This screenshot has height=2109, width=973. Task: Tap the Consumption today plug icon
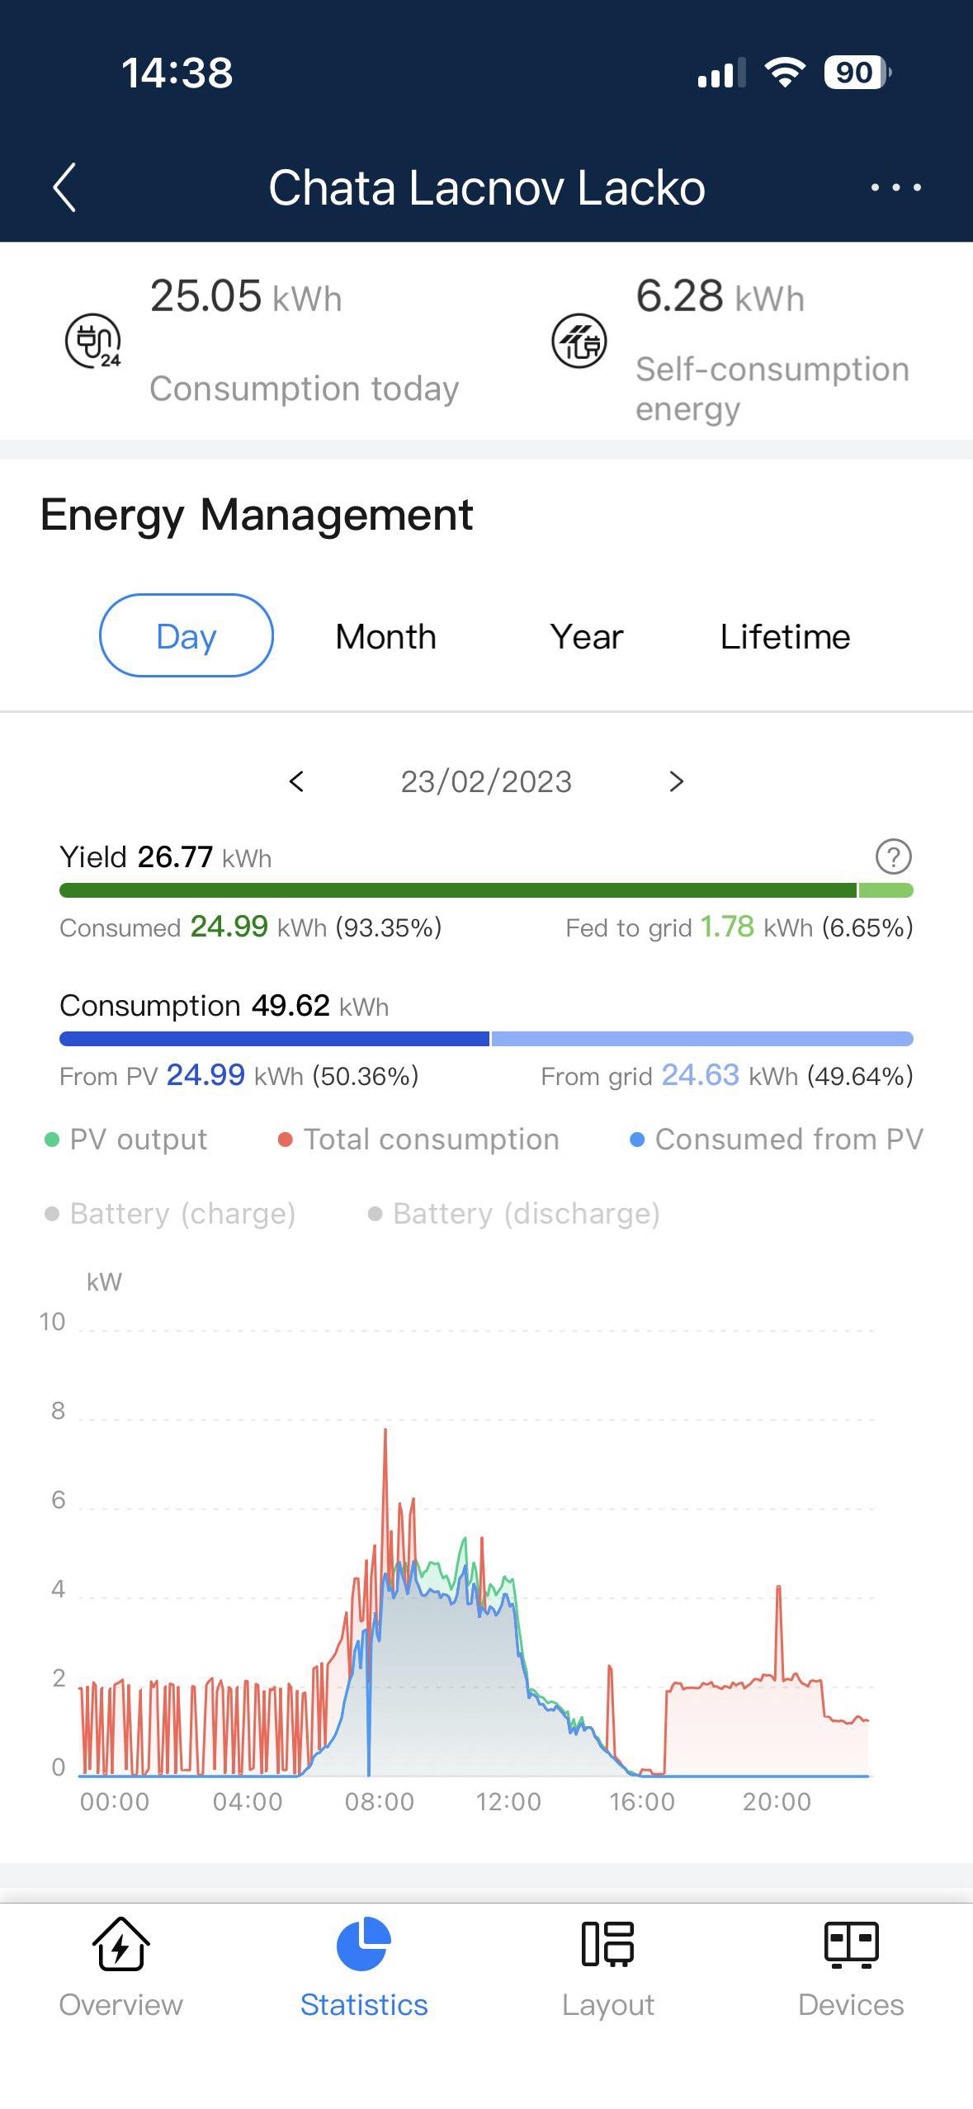(93, 341)
